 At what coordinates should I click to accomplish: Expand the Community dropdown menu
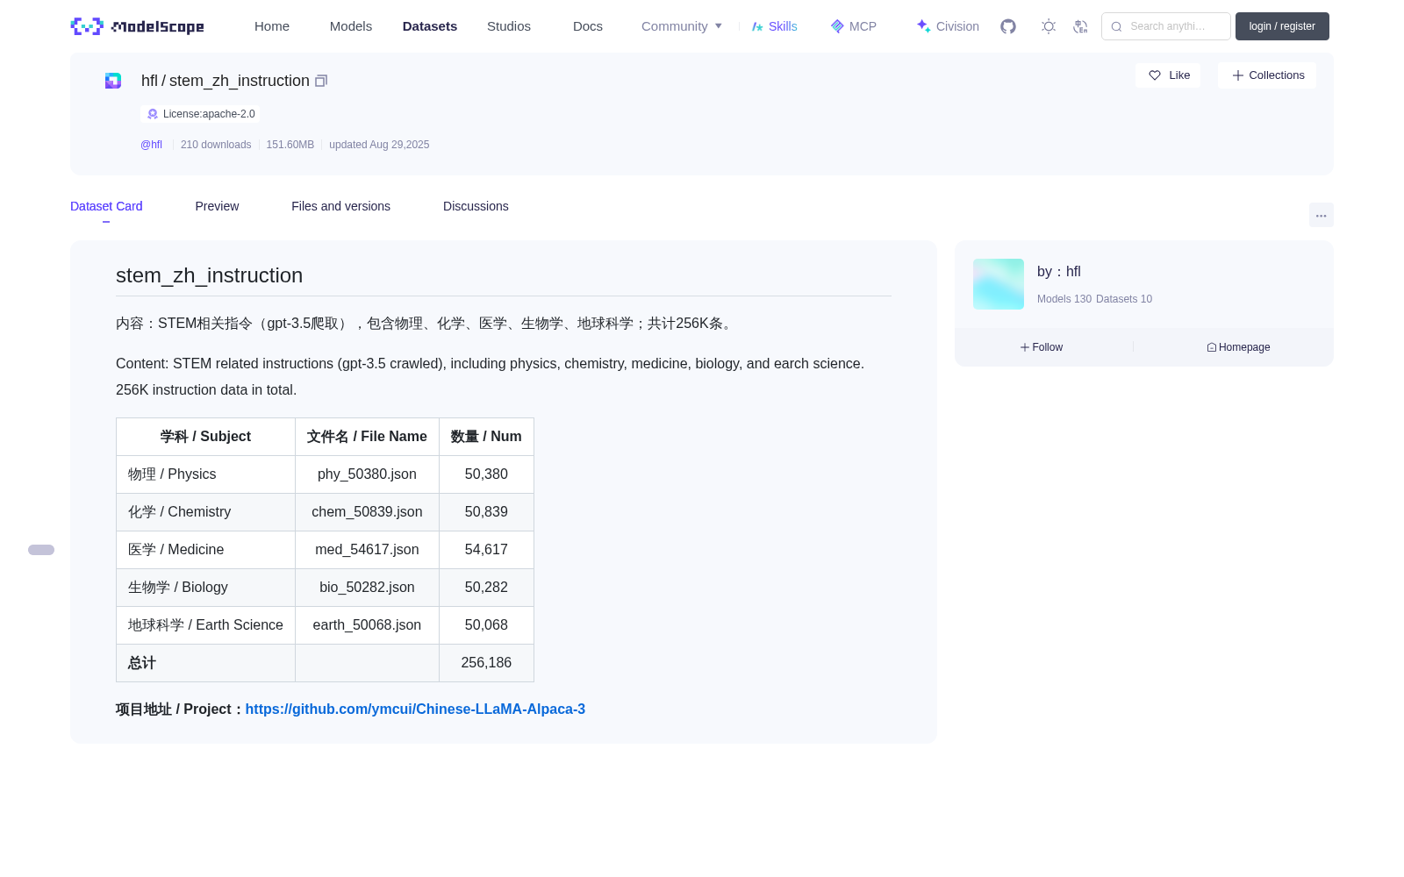(x=682, y=26)
